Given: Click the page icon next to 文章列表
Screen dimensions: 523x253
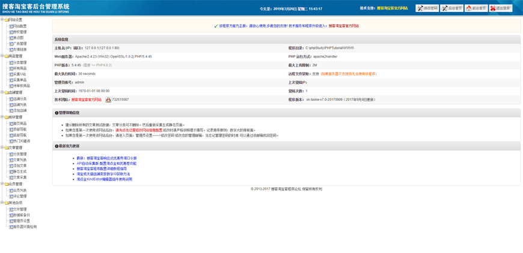Looking at the screenshot, I should [x=11, y=160].
